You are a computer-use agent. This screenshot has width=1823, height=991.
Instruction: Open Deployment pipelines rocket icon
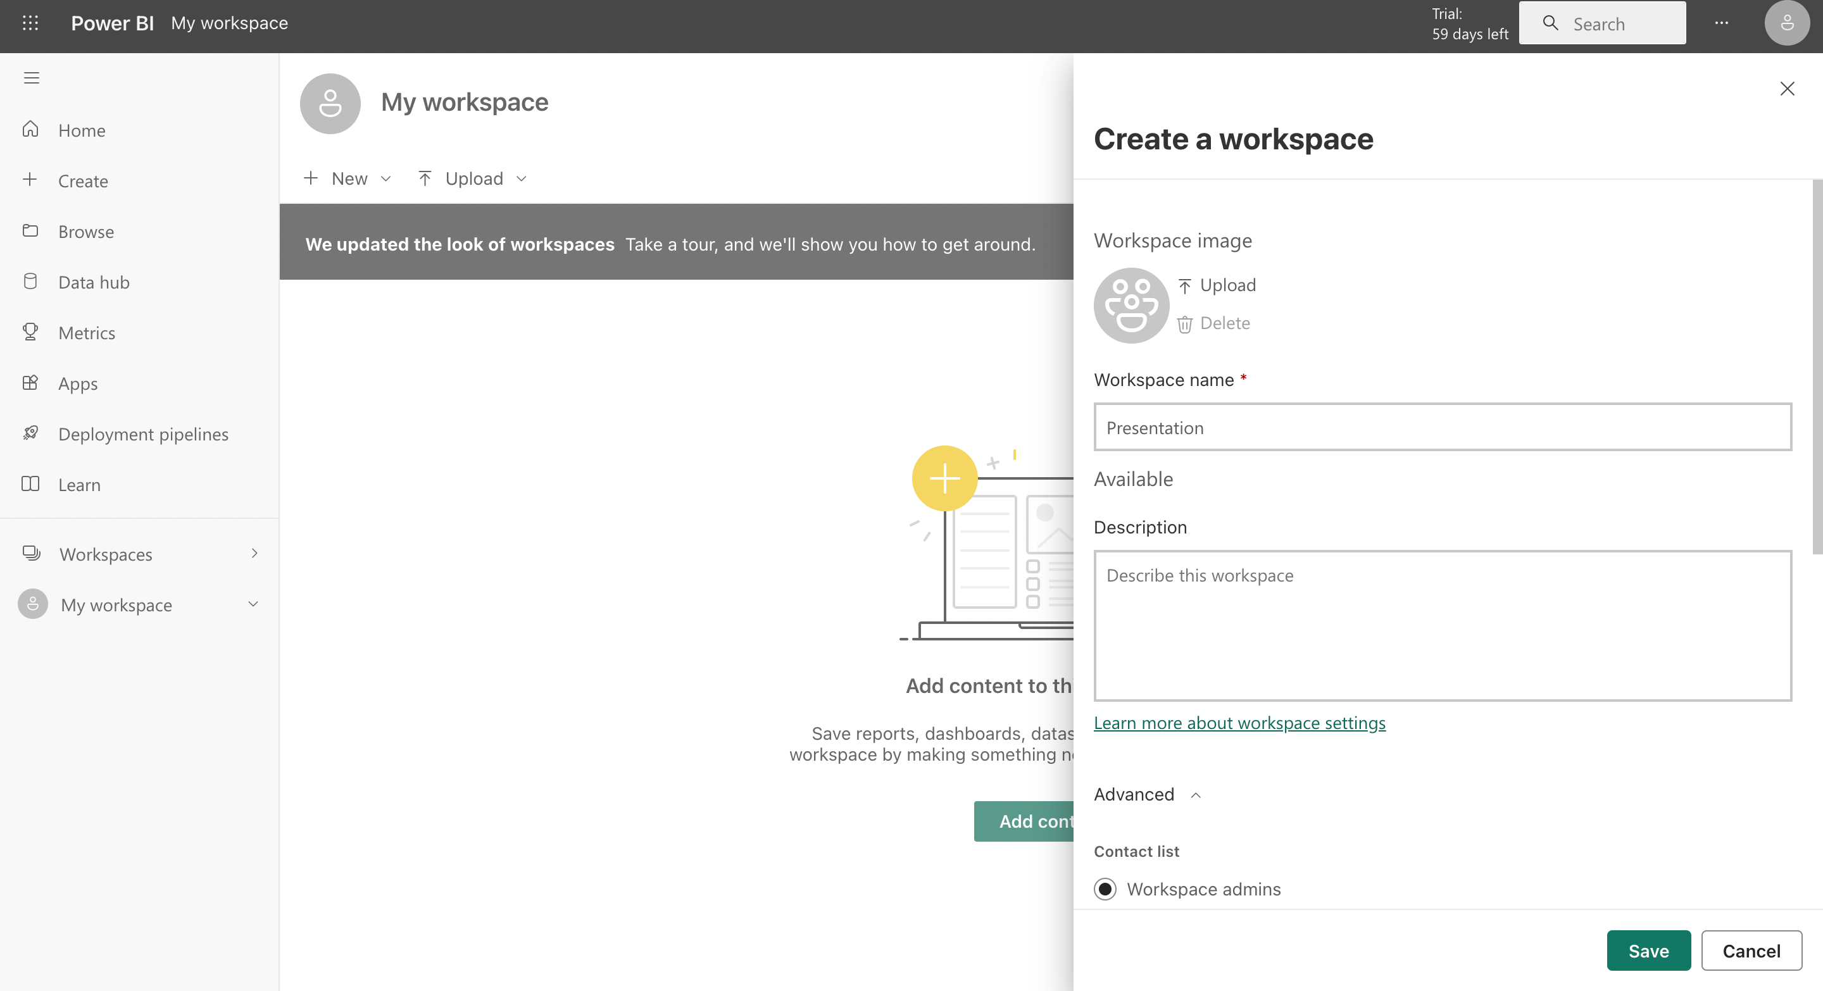[x=30, y=433]
